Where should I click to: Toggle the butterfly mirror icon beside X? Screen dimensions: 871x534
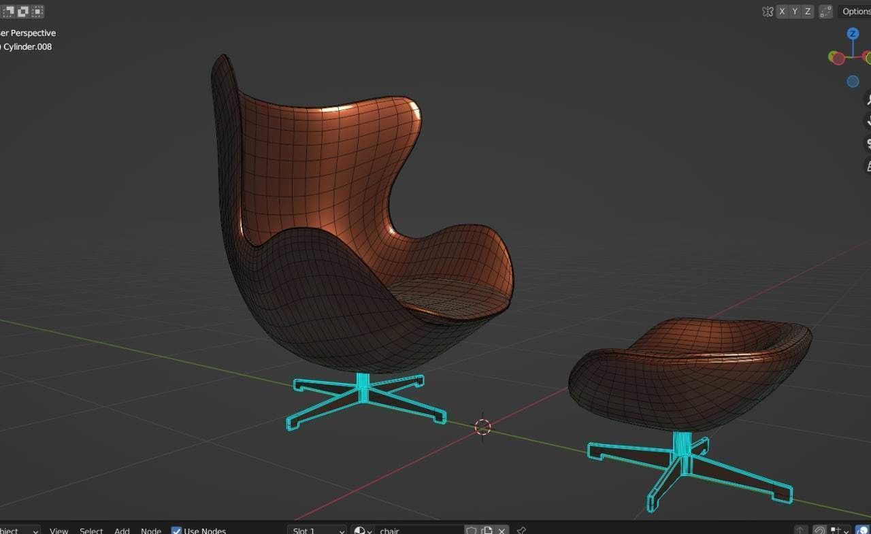768,12
